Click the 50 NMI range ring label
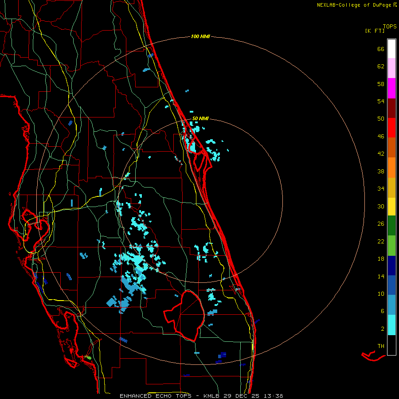 pos(200,118)
